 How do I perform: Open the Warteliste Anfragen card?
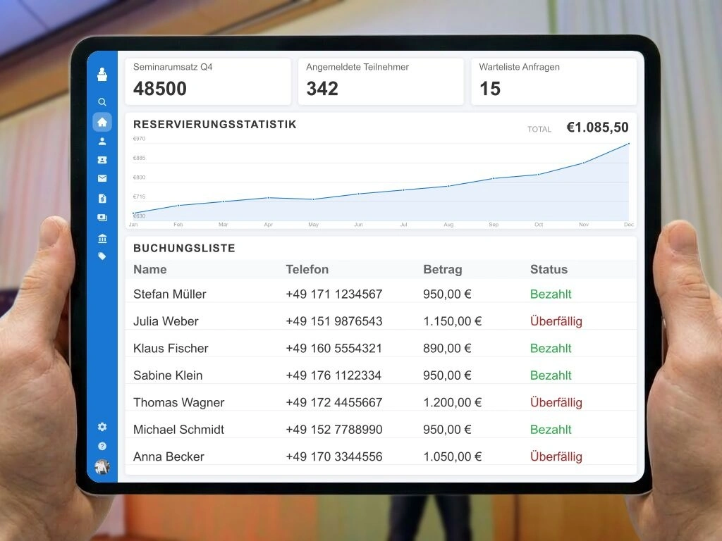click(553, 81)
